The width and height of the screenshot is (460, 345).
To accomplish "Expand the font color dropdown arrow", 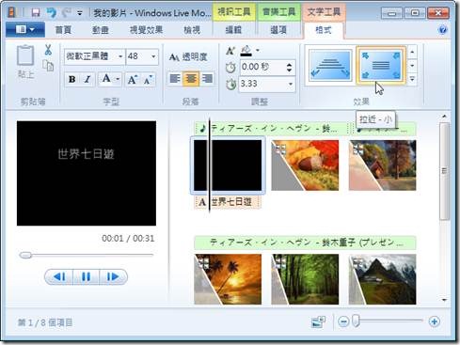I will pyautogui.click(x=118, y=79).
